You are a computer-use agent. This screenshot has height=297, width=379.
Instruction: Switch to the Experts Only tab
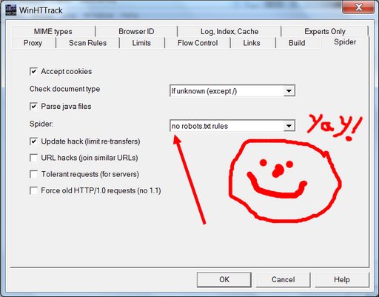pos(325,31)
